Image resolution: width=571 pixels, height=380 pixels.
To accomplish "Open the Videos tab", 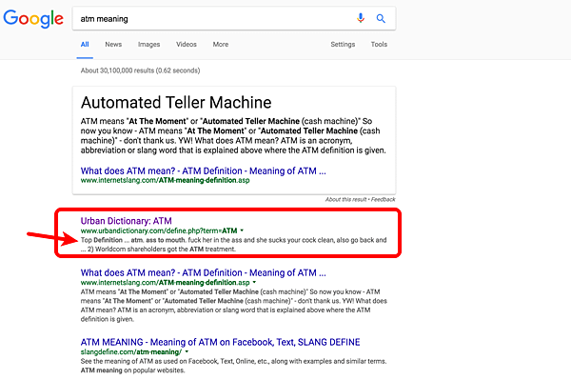I will coord(187,45).
